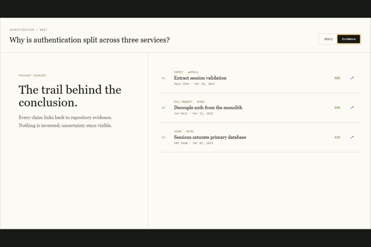Click the row number 01
The image size is (371, 247).
pos(163,78)
